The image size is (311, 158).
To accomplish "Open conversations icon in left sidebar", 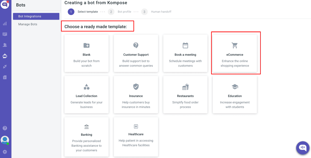I will click(5, 34).
